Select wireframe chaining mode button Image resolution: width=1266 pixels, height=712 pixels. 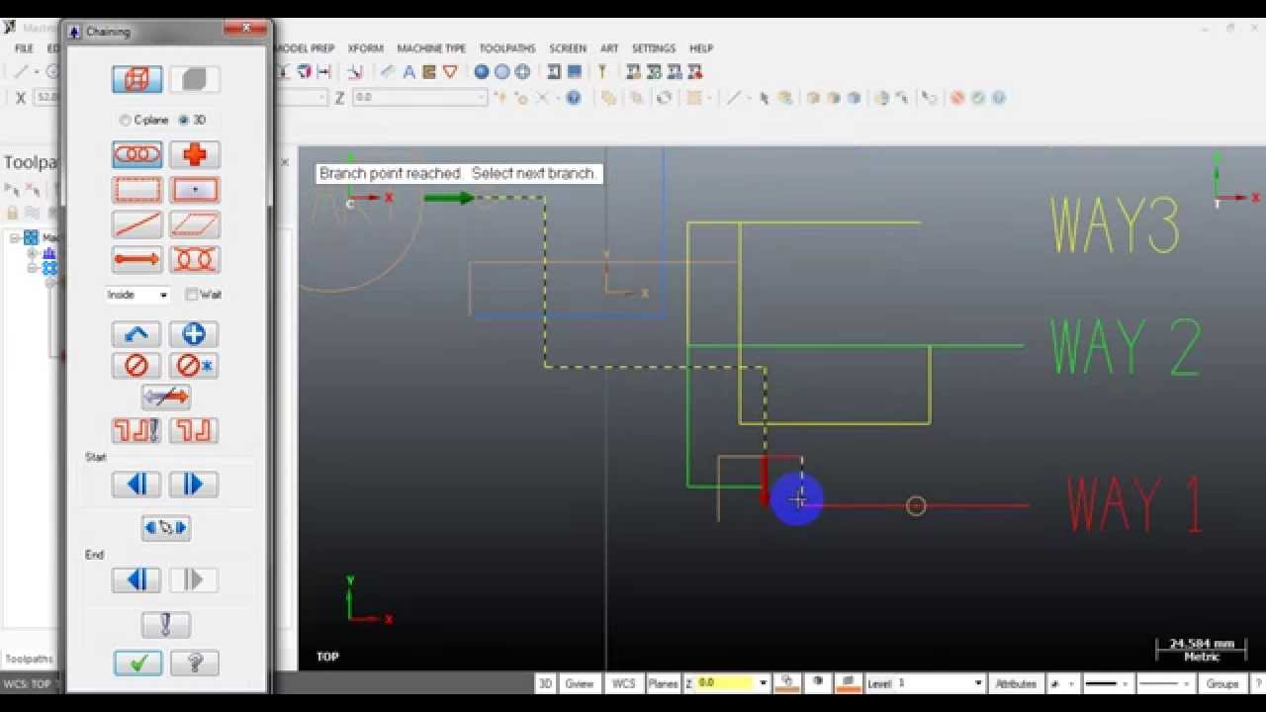point(137,79)
